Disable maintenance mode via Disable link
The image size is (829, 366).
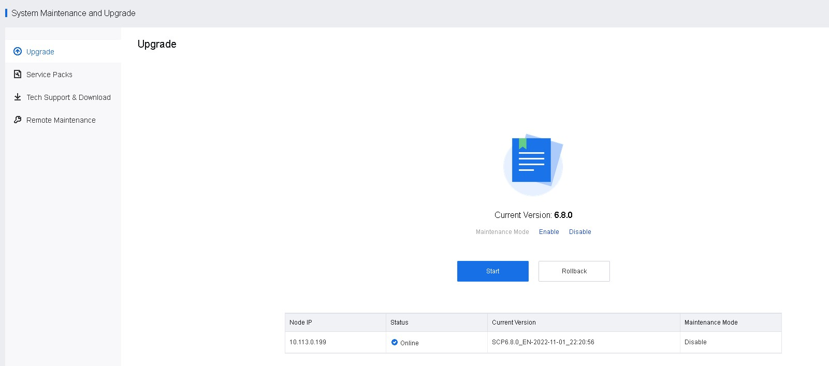click(580, 232)
